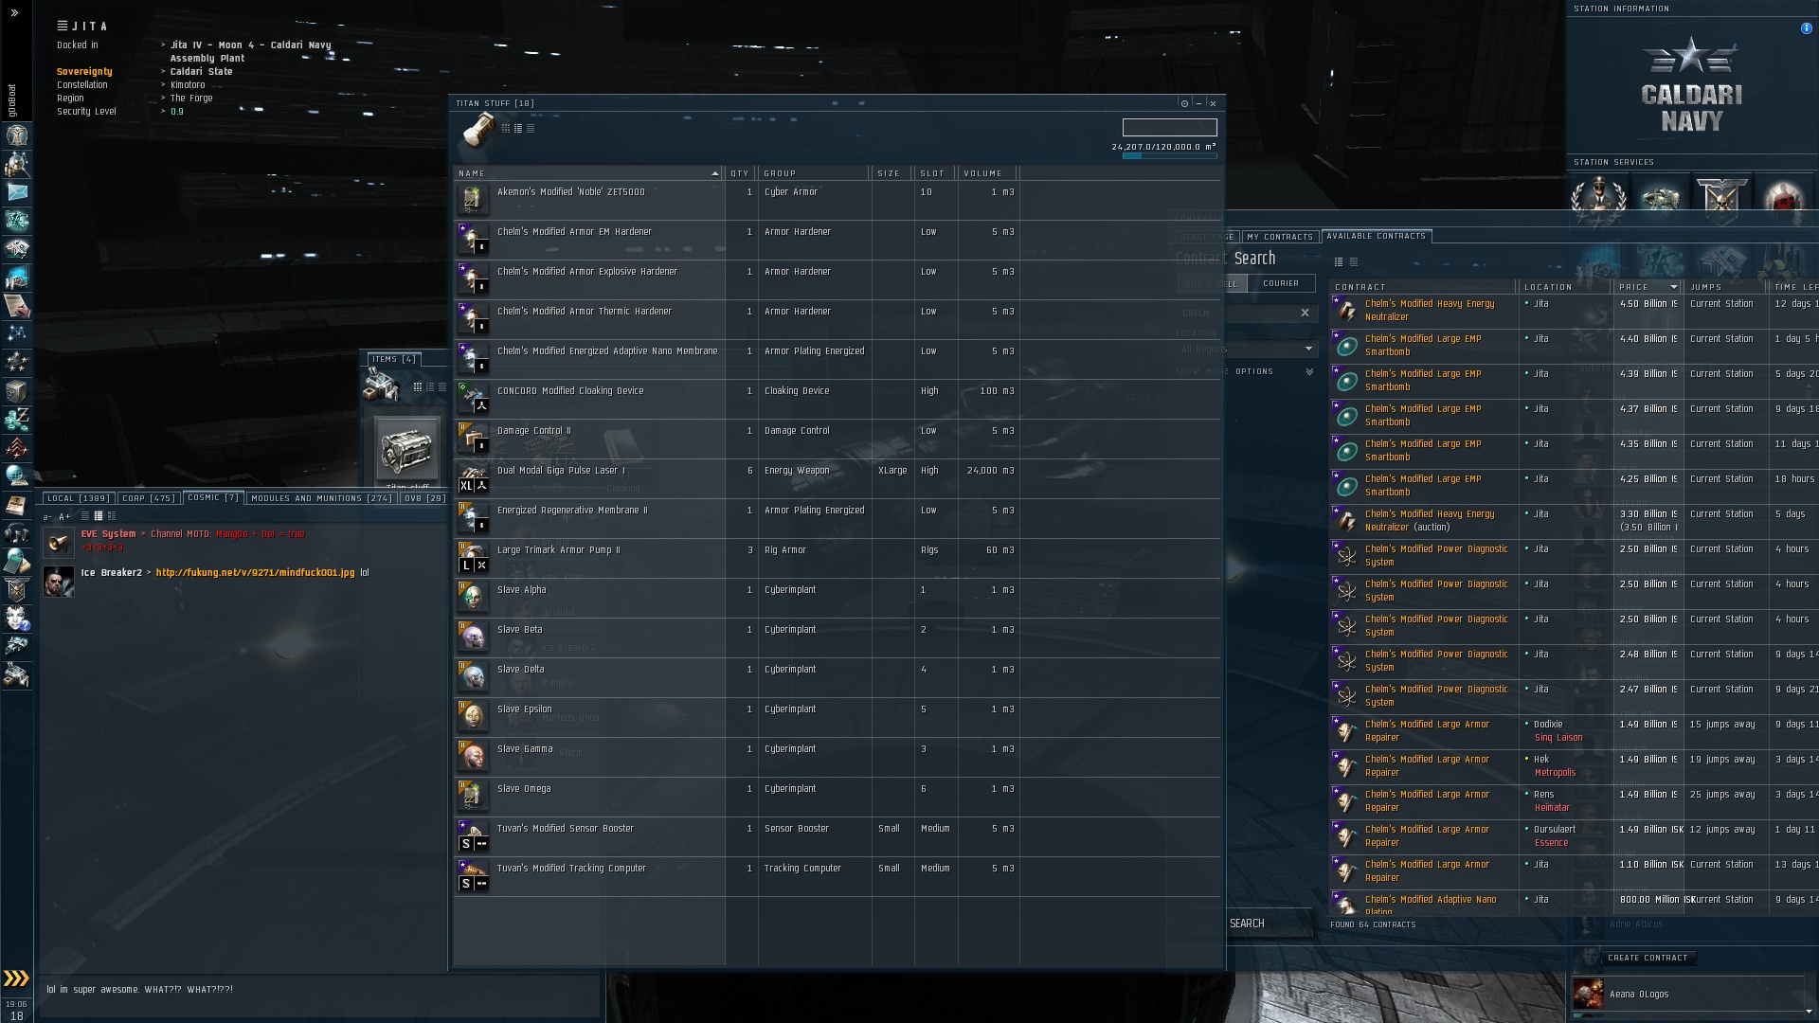This screenshot has width=1819, height=1023.
Task: Click the container capacity bar
Action: tap(1168, 156)
